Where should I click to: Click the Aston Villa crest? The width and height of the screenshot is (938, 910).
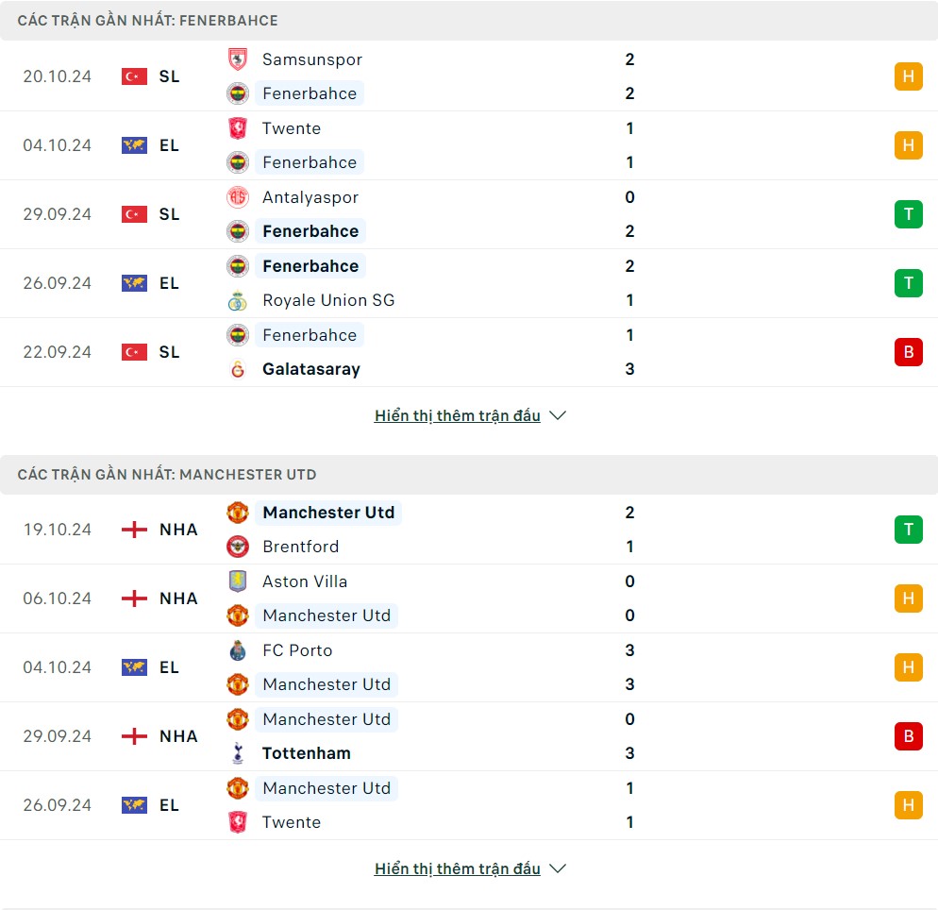coord(238,581)
